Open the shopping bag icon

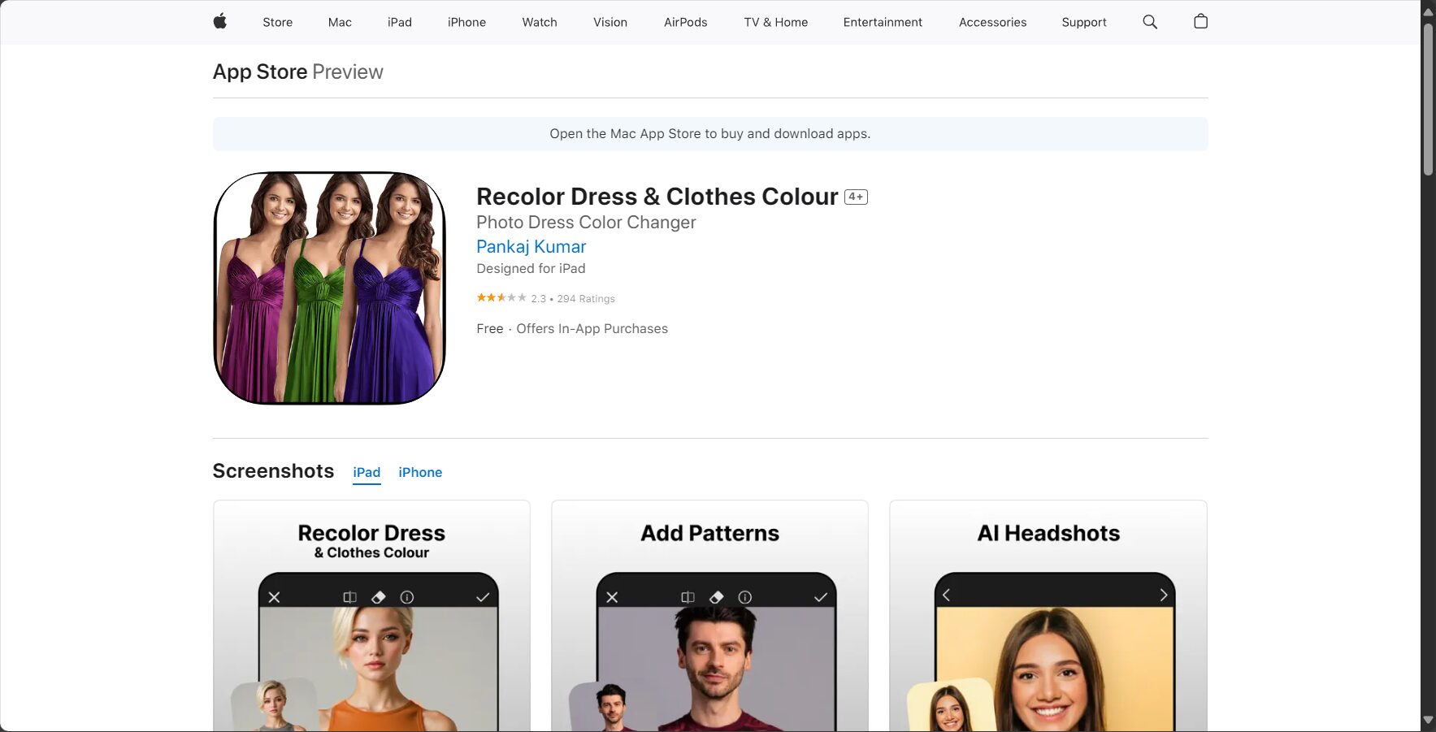click(1200, 21)
